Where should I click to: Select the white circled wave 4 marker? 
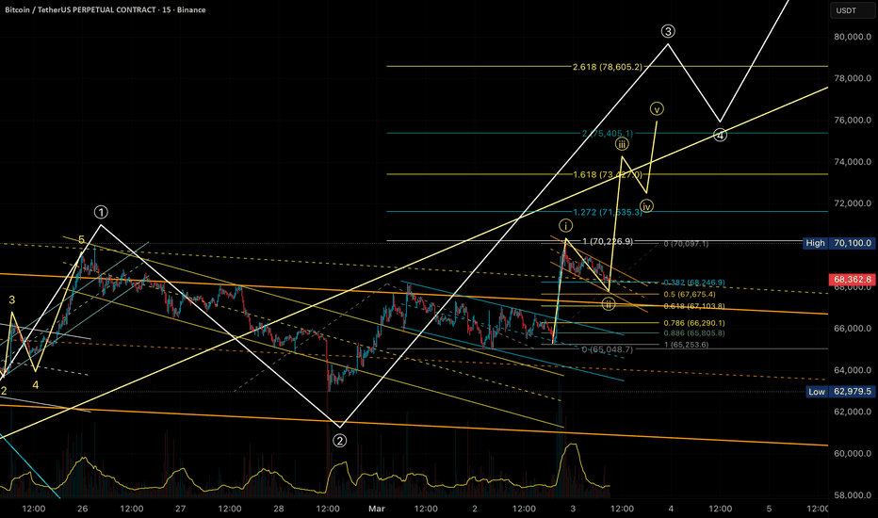(x=721, y=135)
